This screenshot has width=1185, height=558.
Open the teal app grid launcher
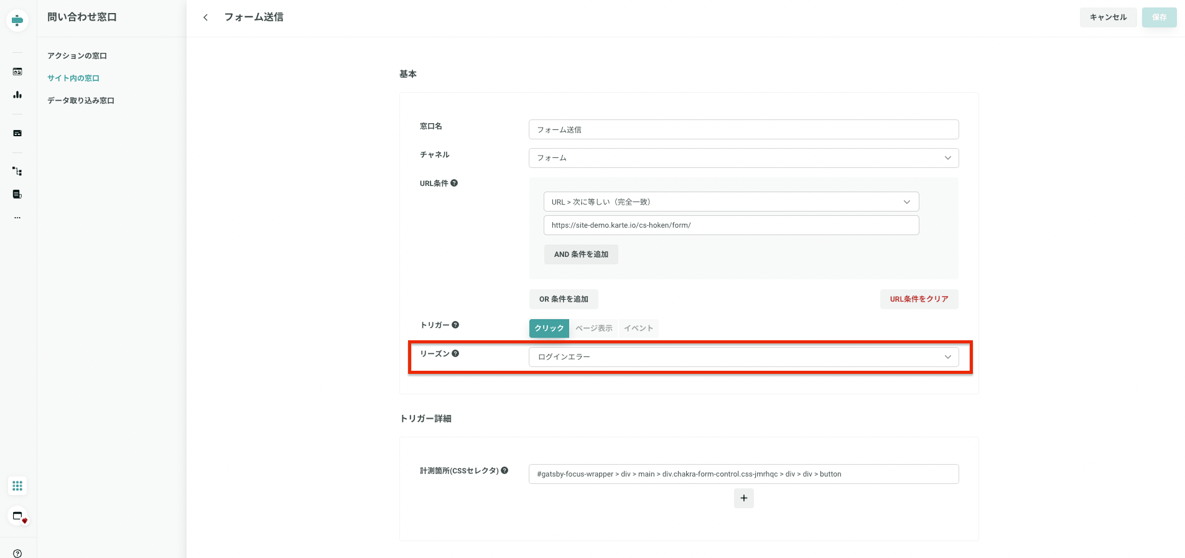click(17, 486)
